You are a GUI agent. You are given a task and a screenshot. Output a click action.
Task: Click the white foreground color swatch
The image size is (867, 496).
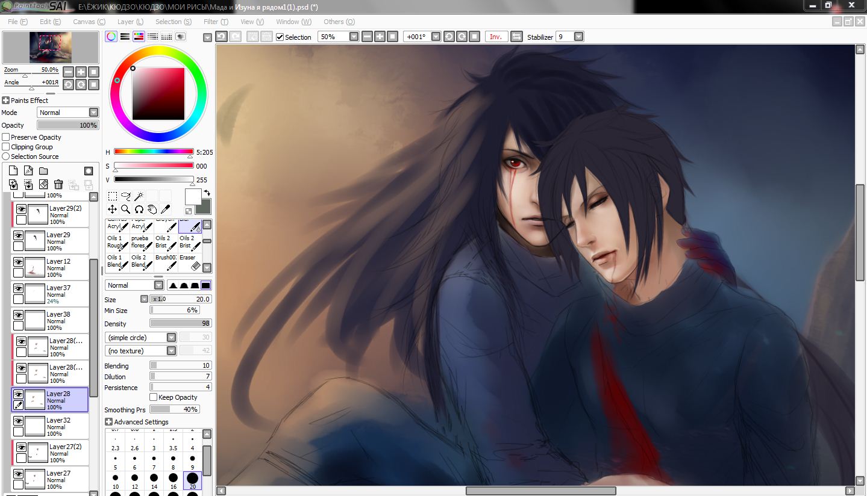[x=193, y=197]
